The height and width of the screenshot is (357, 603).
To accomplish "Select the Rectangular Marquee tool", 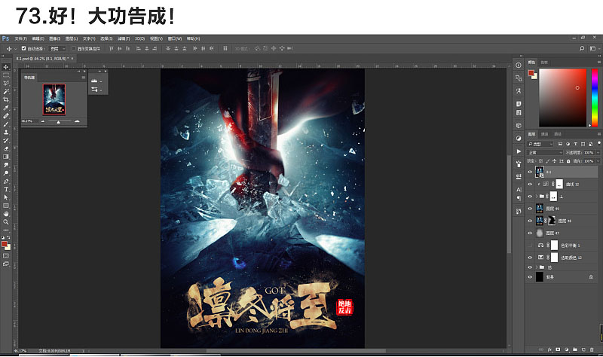I will 6,75.
